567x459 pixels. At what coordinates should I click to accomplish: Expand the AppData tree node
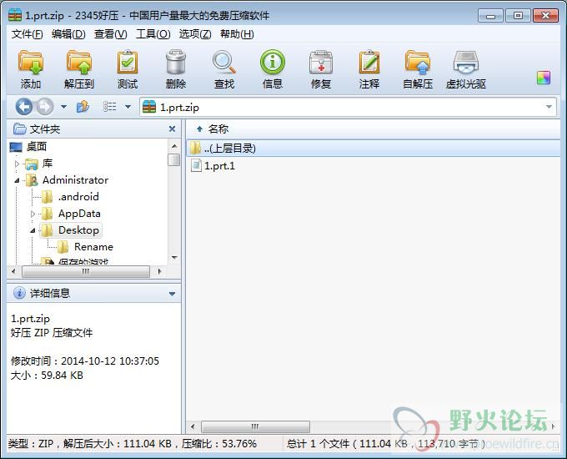[33, 214]
